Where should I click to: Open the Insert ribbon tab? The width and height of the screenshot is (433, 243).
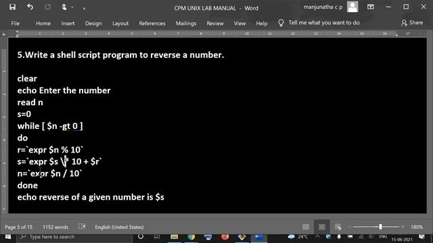point(68,24)
